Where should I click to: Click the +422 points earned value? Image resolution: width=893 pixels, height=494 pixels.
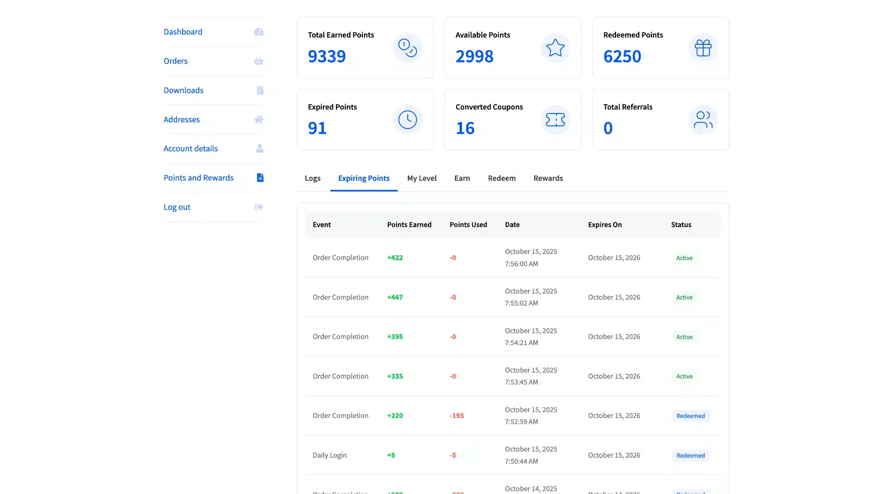pos(395,258)
